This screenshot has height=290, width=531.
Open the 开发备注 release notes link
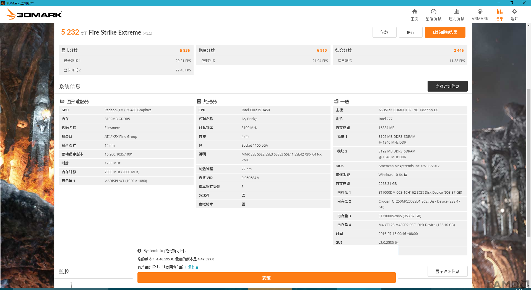pyautogui.click(x=191, y=267)
